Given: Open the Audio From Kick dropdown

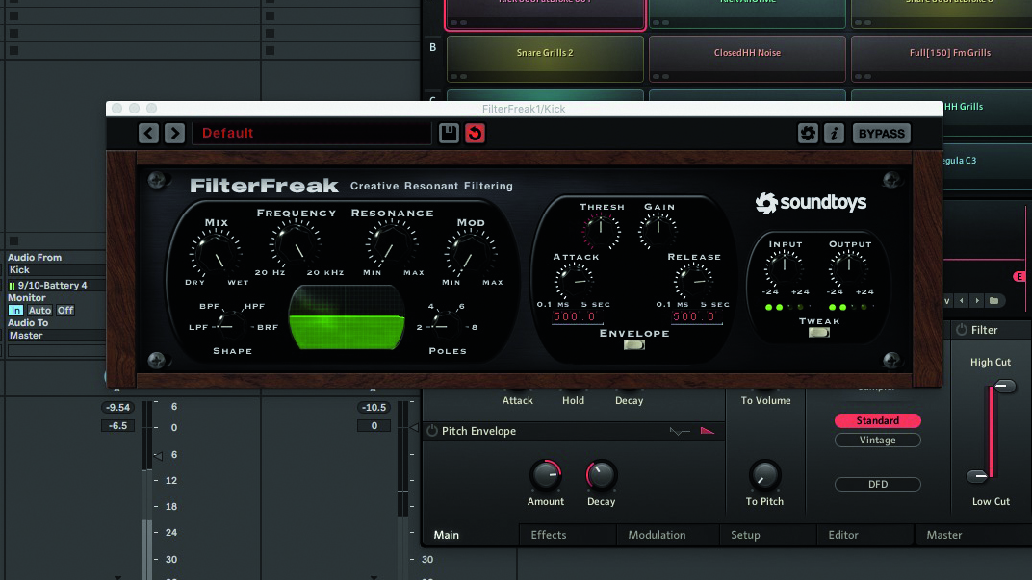Looking at the screenshot, I should click(x=56, y=269).
